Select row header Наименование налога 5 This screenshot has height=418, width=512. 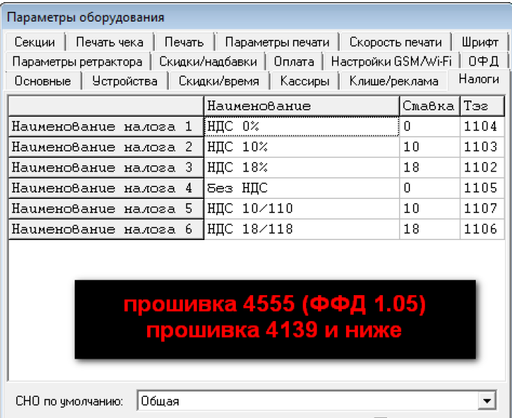tap(106, 209)
